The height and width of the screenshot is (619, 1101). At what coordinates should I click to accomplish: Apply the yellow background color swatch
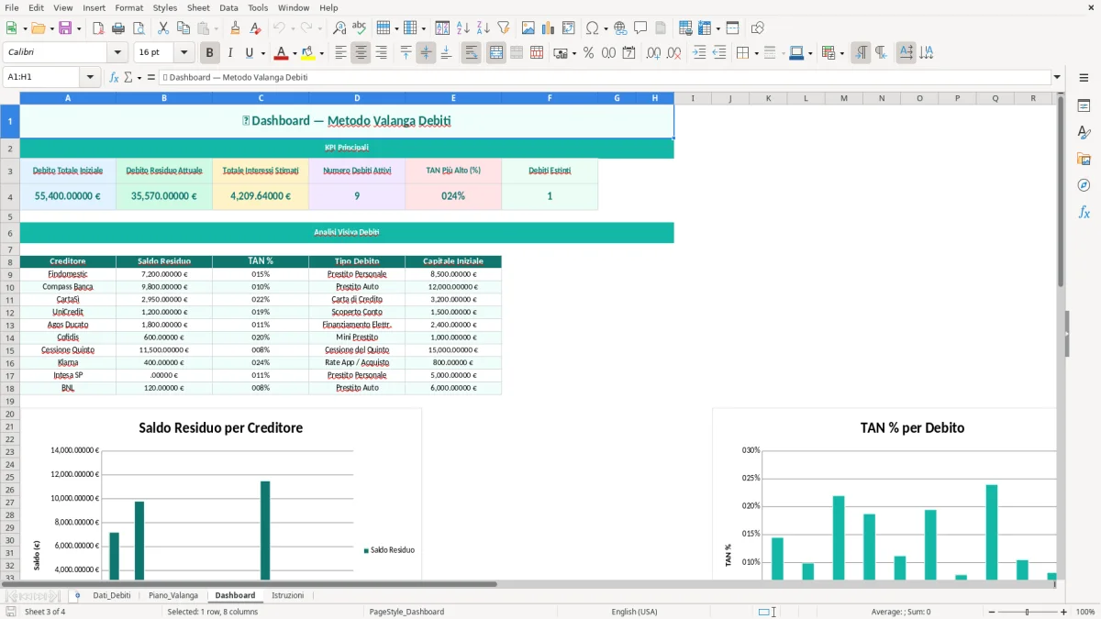(308, 53)
